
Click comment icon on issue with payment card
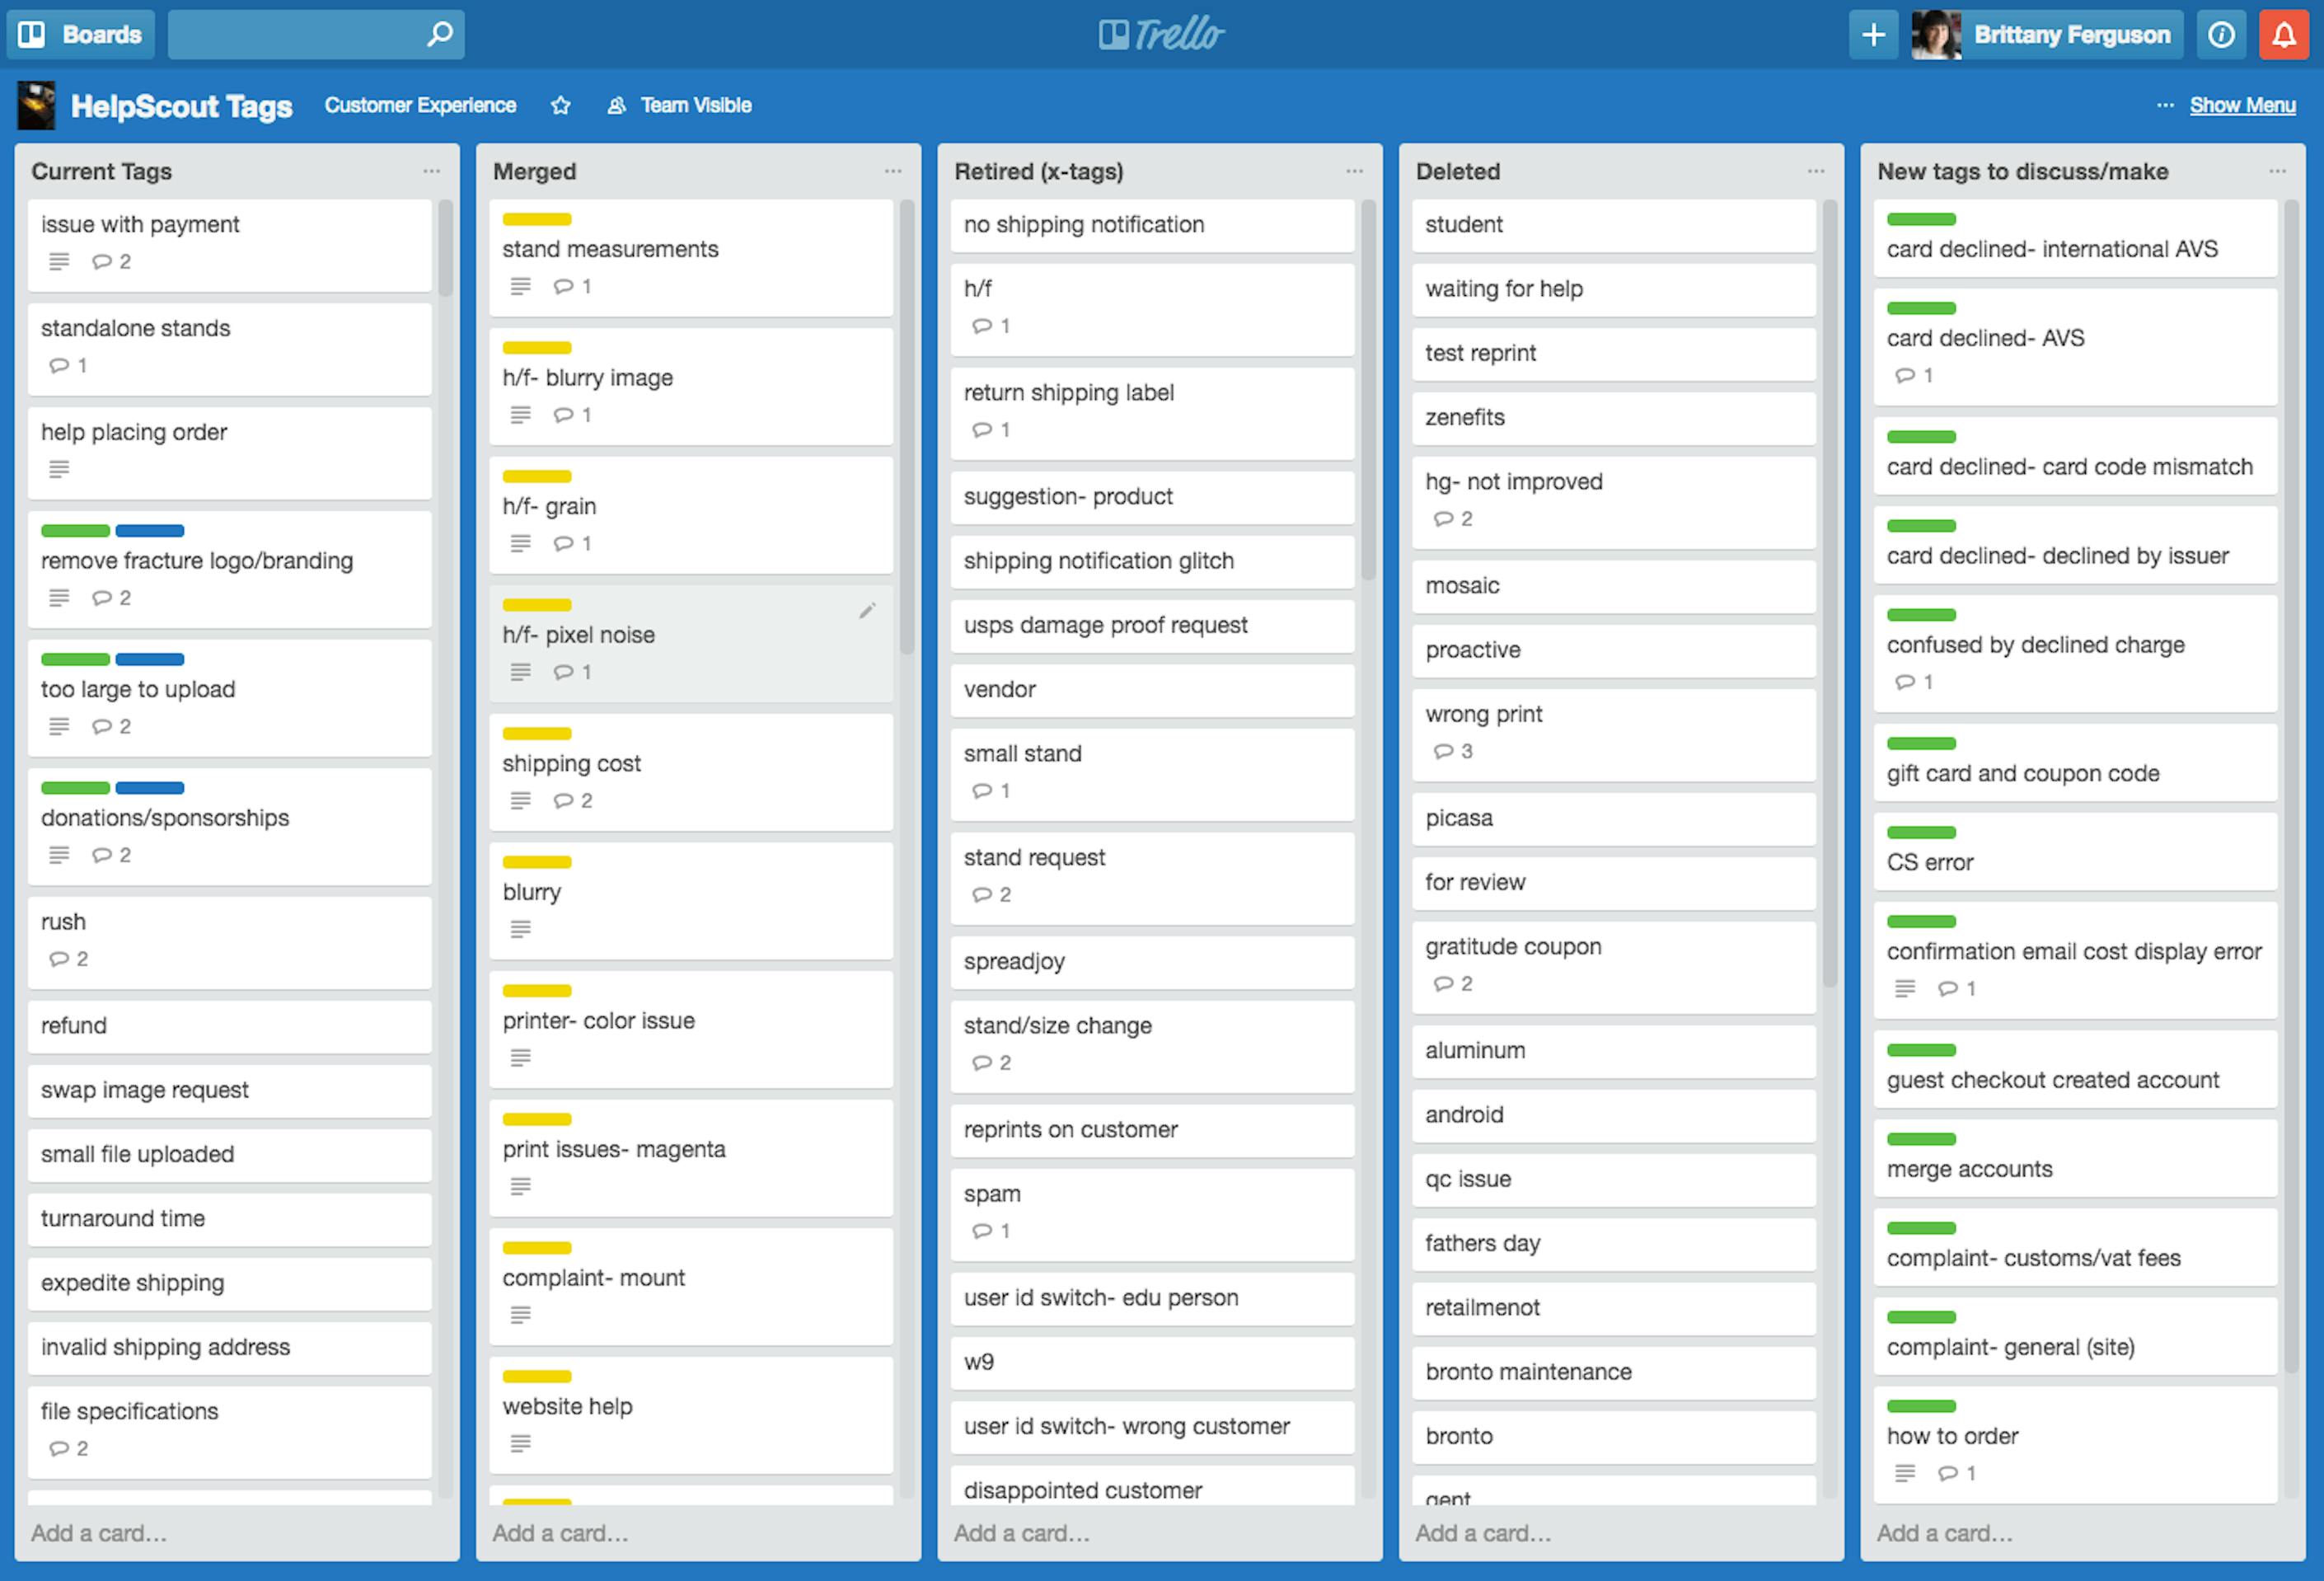tap(102, 262)
